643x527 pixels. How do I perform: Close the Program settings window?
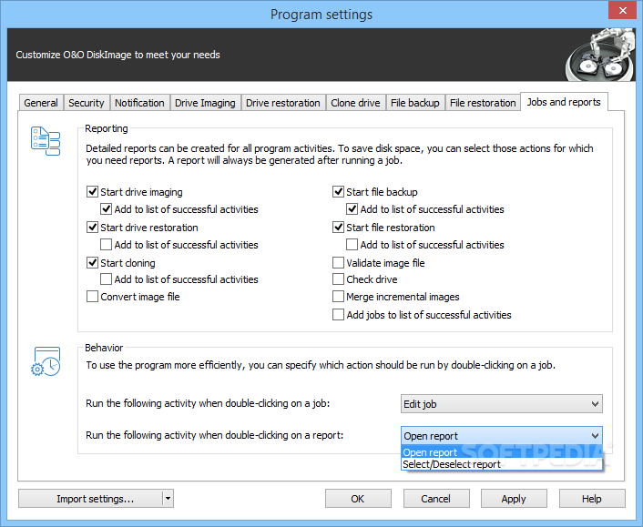pos(622,10)
